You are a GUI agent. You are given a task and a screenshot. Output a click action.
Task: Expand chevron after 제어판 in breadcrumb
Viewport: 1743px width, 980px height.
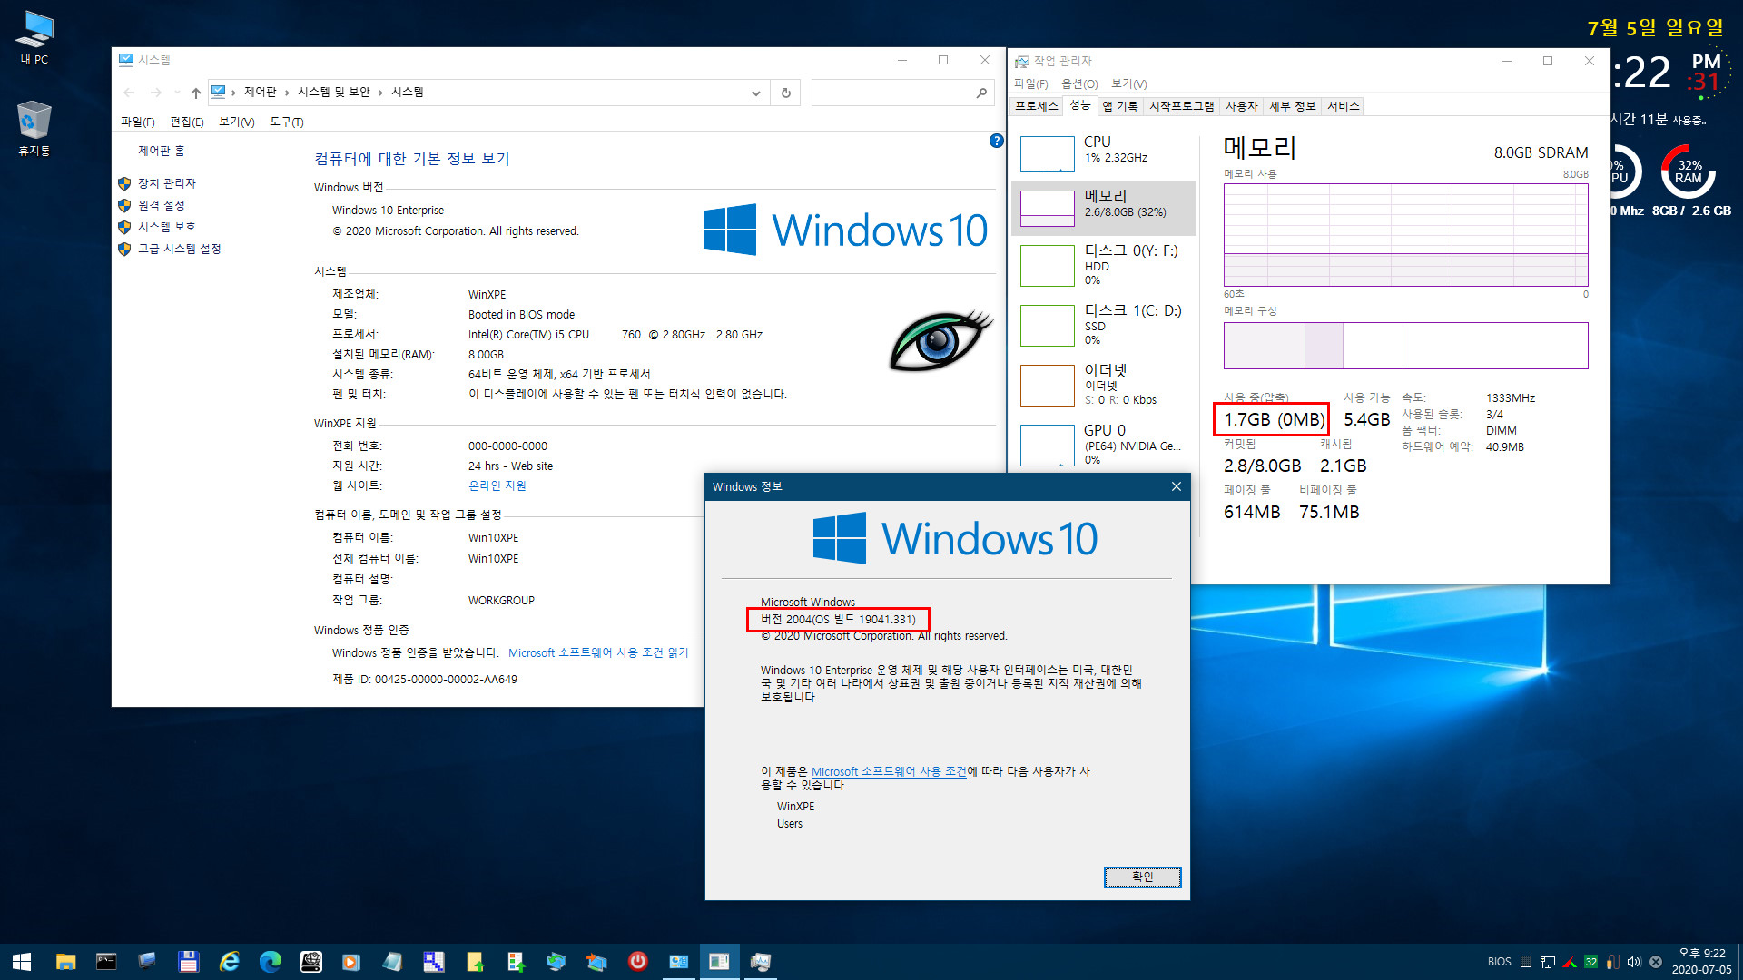coord(287,93)
